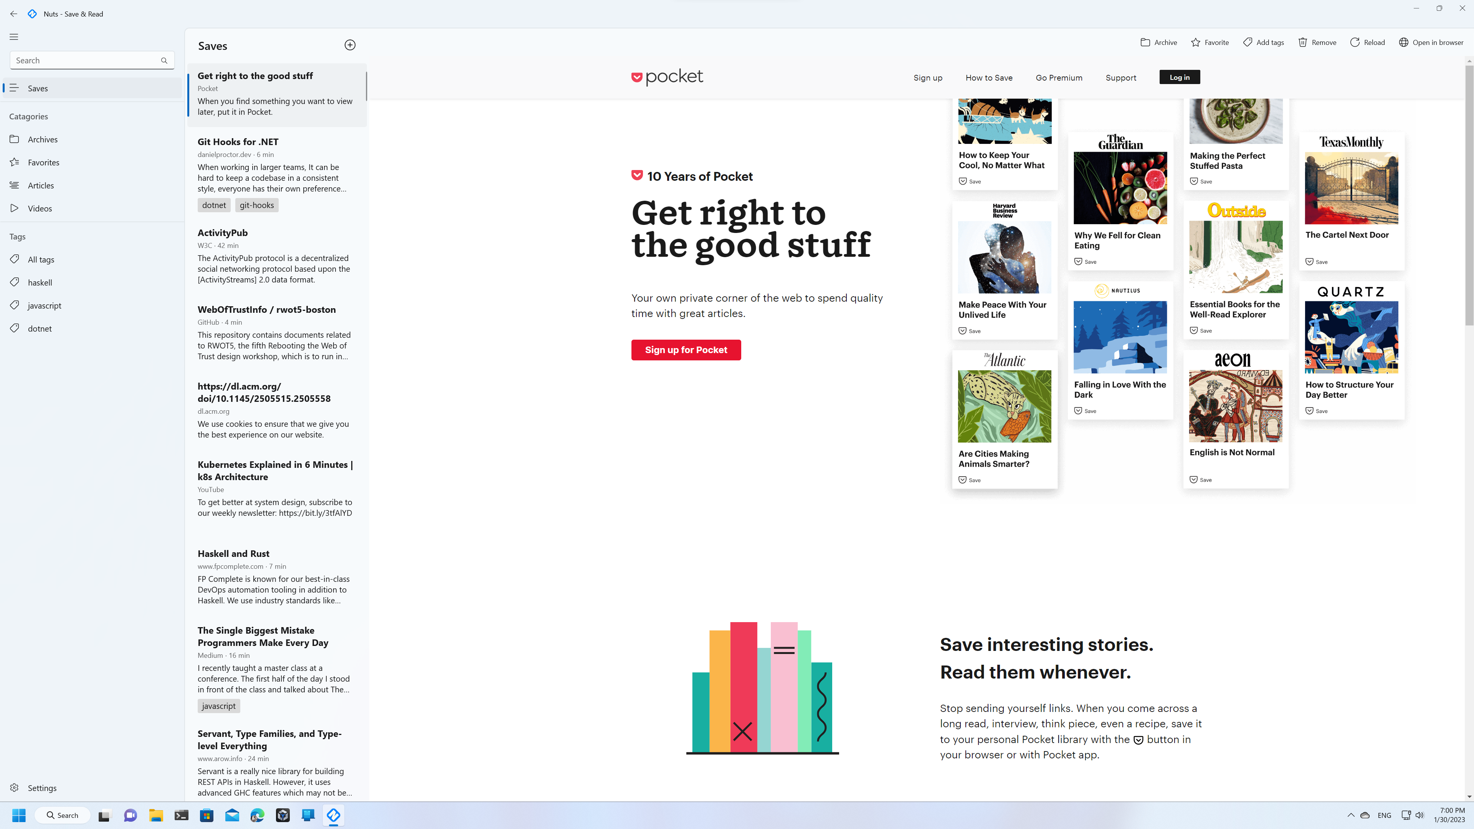Filter by the haskell tag

coord(40,282)
